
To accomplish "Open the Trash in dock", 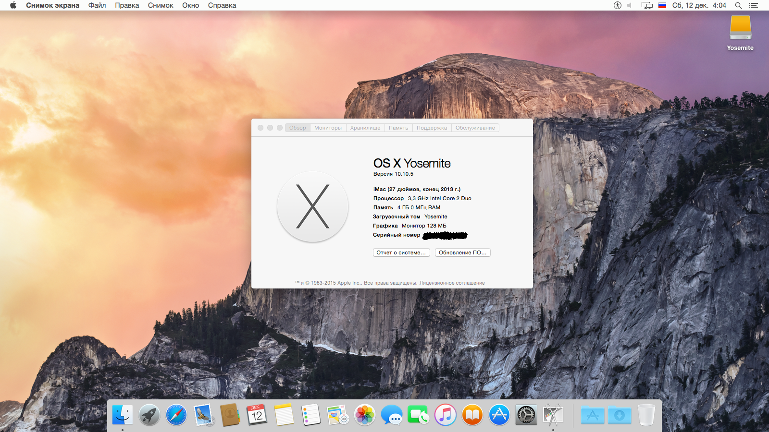I will tap(646, 415).
